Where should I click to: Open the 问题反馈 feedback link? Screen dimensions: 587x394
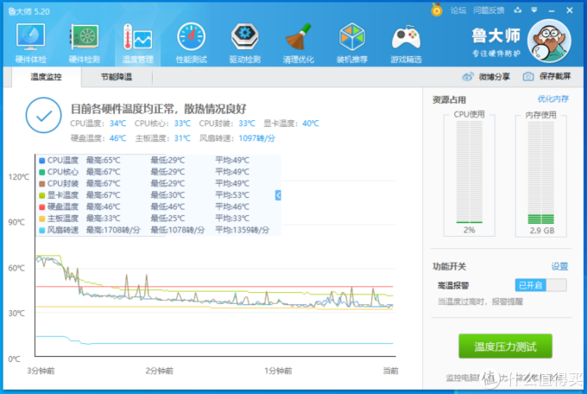pos(489,10)
